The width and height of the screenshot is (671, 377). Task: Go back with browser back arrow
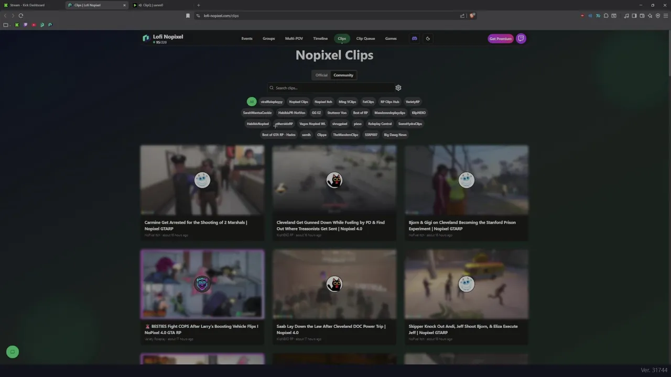6,16
